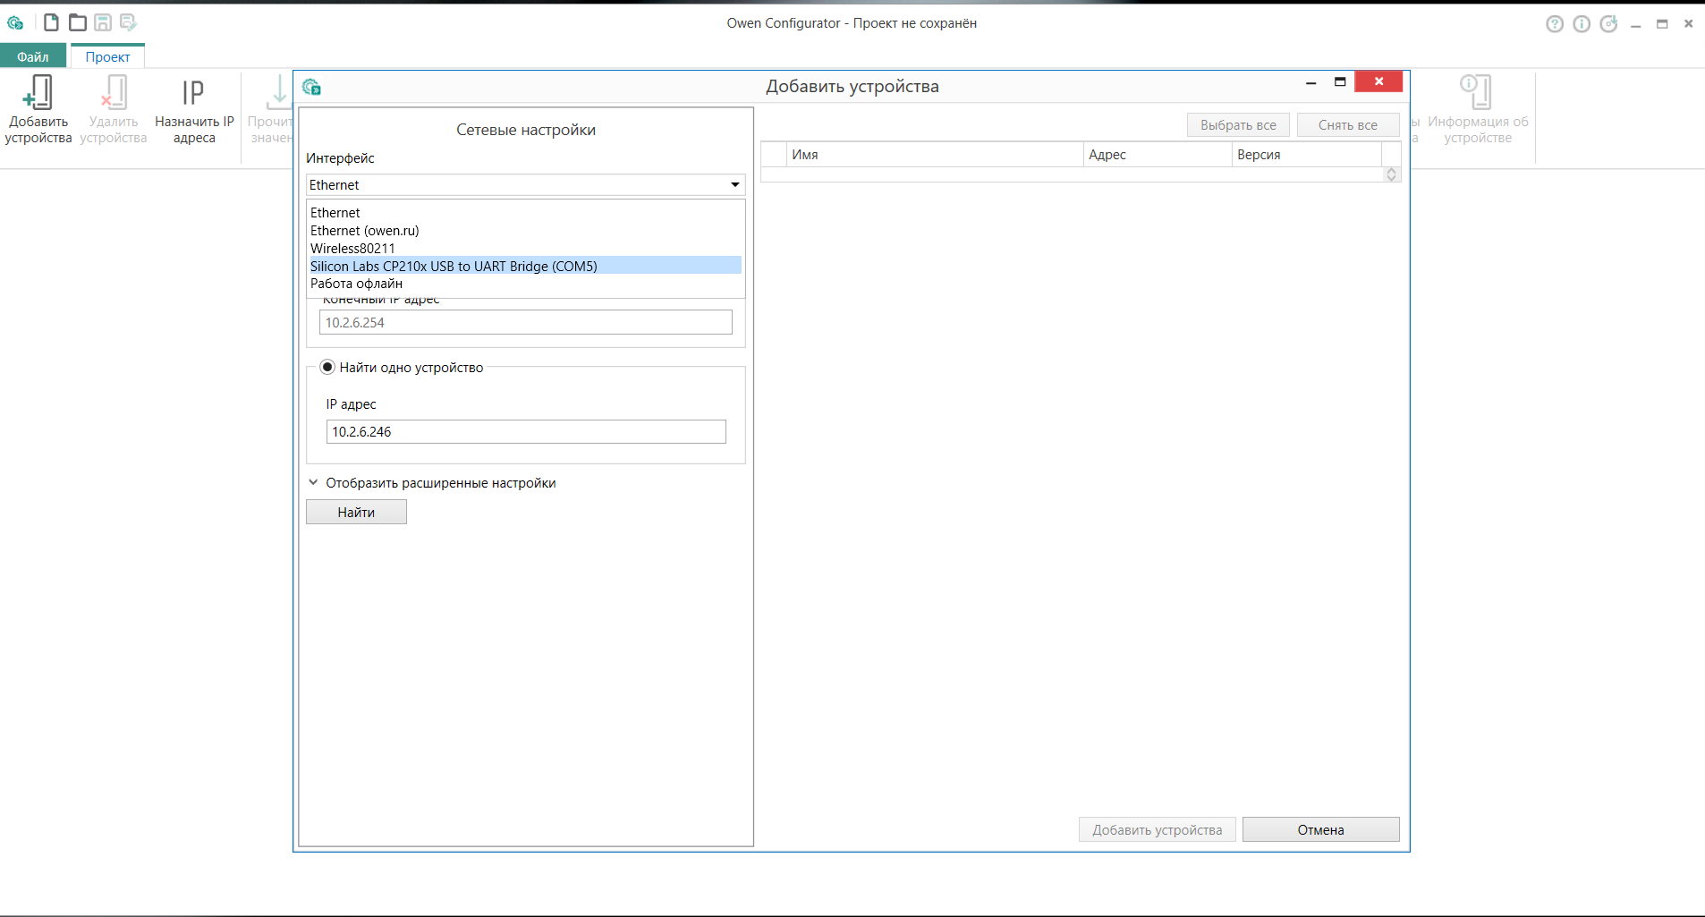This screenshot has width=1705, height=917.
Task: Select Wireless80211 from the interface list
Action: pyautogui.click(x=352, y=248)
